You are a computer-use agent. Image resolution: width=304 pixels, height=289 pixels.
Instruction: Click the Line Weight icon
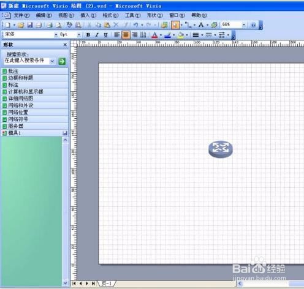click(196, 35)
